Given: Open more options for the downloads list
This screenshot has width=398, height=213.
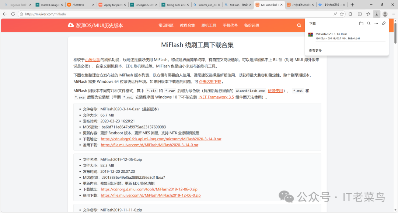Looking at the screenshot, I should 376,24.
